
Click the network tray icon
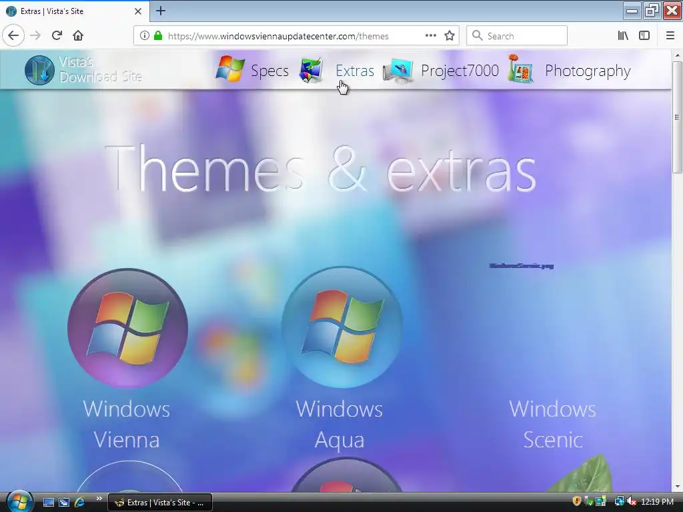(619, 502)
